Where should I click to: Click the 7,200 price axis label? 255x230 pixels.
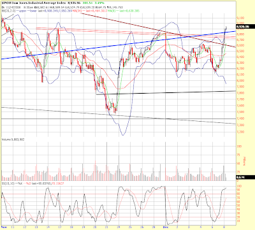(240, 132)
